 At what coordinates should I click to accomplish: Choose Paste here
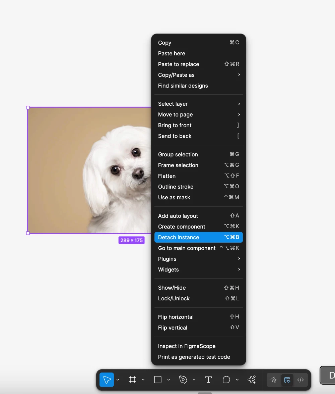pyautogui.click(x=199, y=53)
